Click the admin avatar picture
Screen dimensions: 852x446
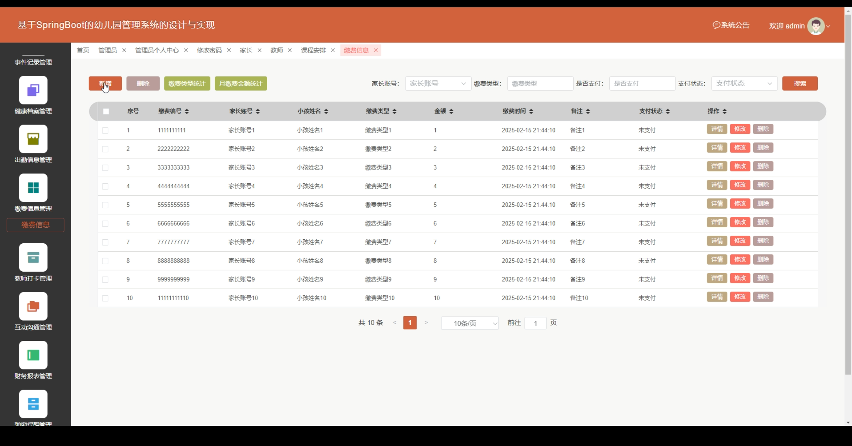[815, 26]
